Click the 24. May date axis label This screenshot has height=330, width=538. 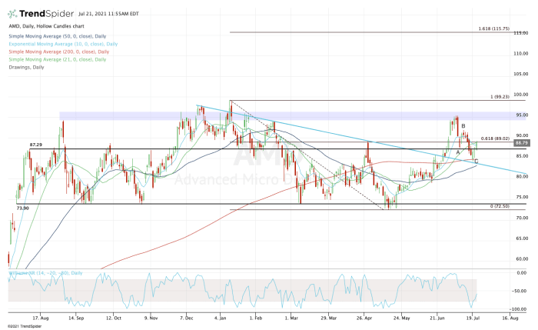click(401, 318)
